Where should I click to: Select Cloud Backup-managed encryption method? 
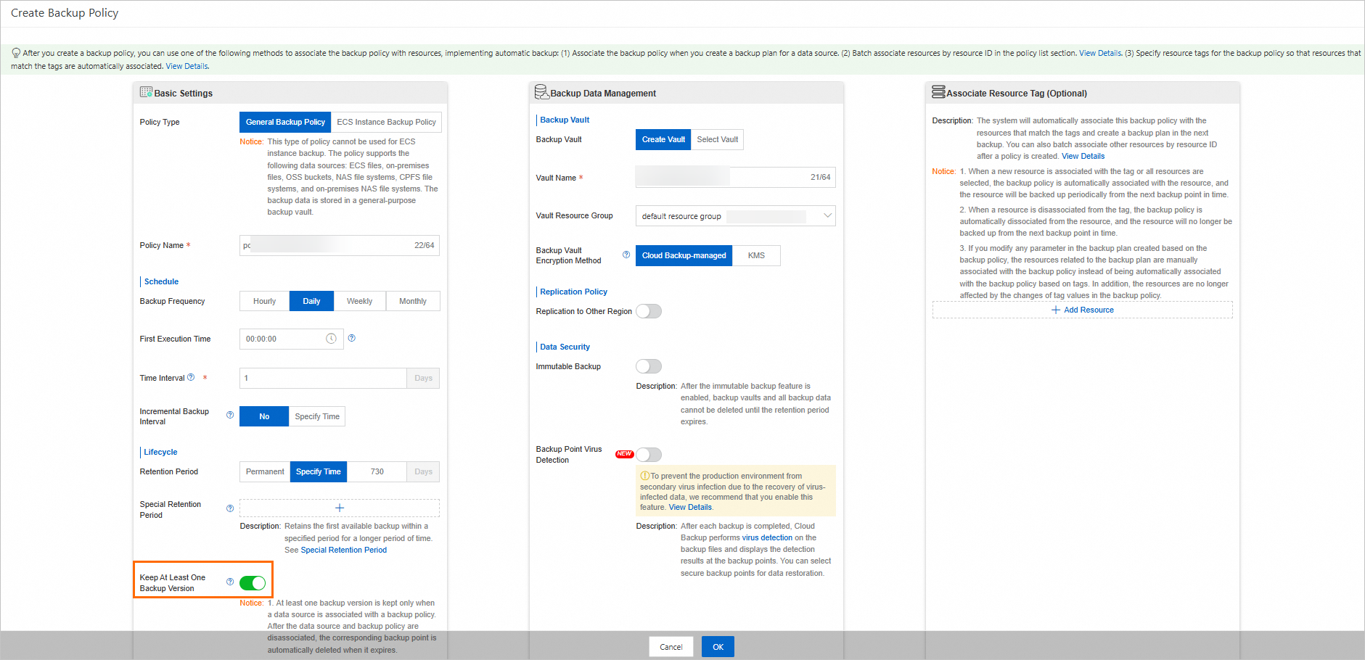pos(684,255)
